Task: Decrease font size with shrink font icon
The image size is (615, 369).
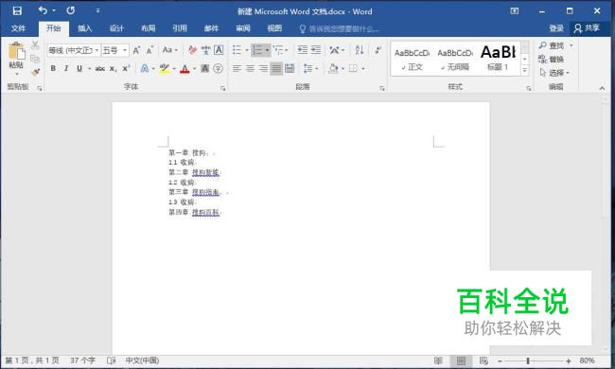Action: (x=149, y=50)
